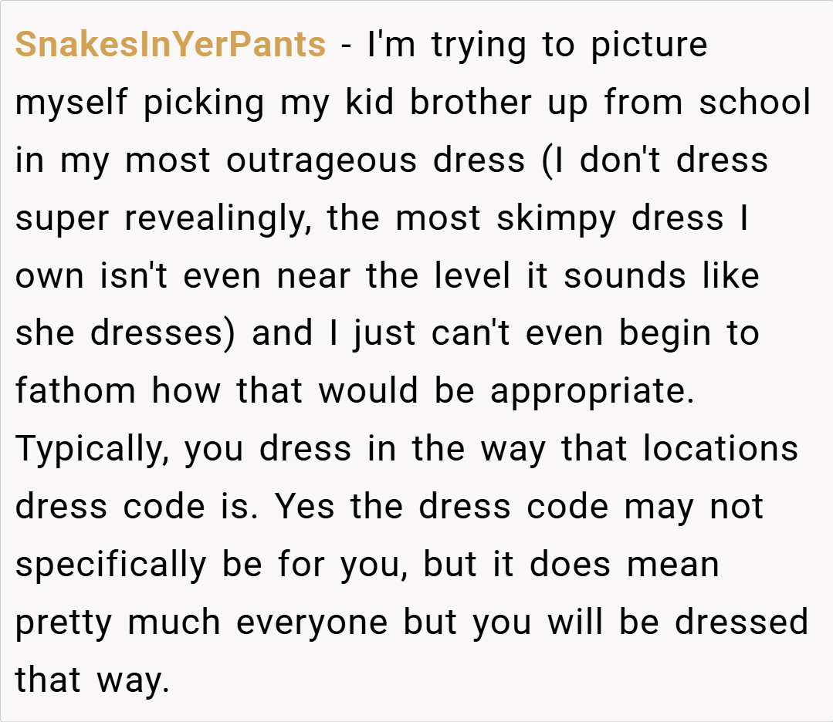Click the SnakesInYerPants username link
Viewport: 833px width, 722px height.
170,45
